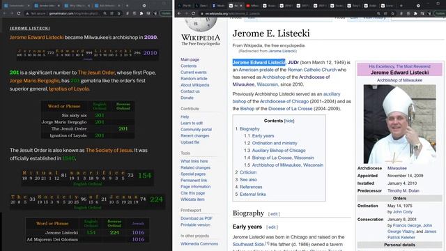
Task: Jump to Auxiliary Bishop of Chicago section
Action: [279, 151]
